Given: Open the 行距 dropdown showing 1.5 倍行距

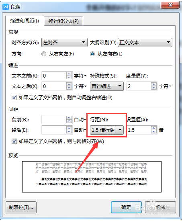Looking at the screenshot, I should (107, 130).
